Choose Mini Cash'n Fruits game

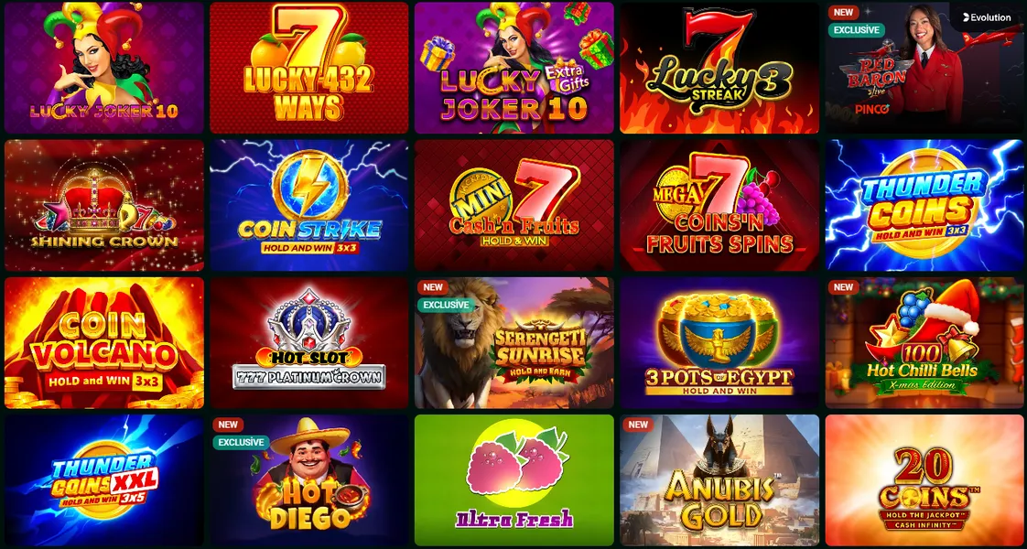tap(514, 206)
